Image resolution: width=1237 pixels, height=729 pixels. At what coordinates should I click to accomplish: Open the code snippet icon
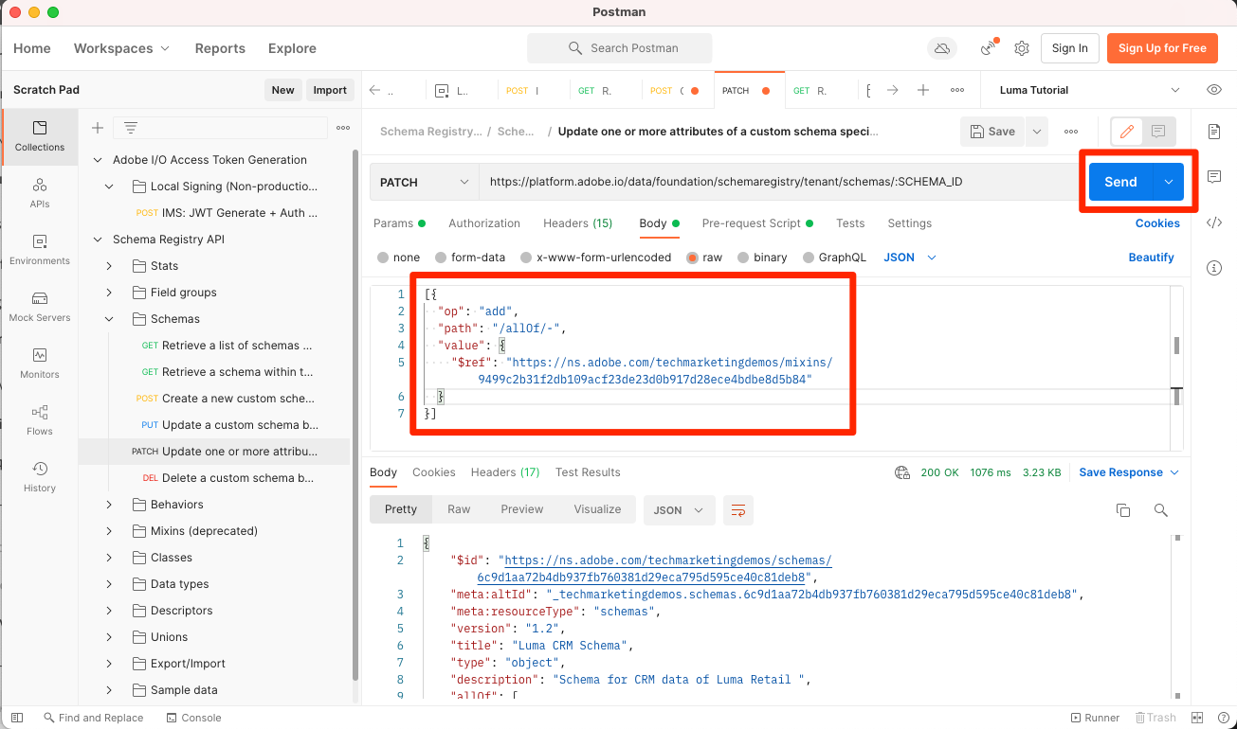point(1214,222)
